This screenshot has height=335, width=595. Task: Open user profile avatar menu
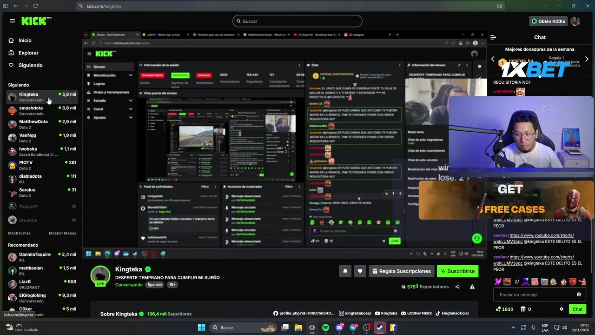pos(575,21)
